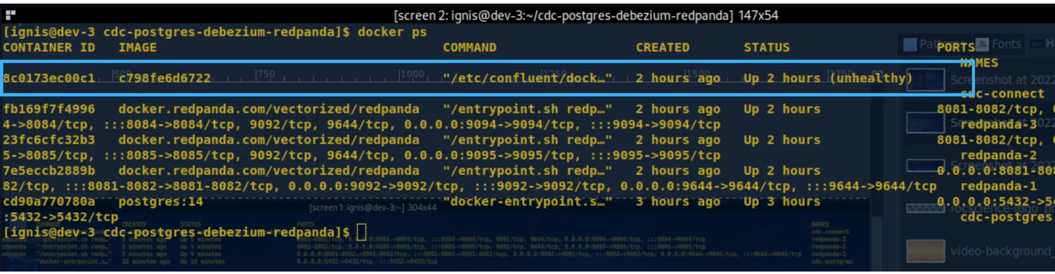Click the cdc-postgres container name
This screenshot has width=1055, height=274.
(x=1006, y=217)
